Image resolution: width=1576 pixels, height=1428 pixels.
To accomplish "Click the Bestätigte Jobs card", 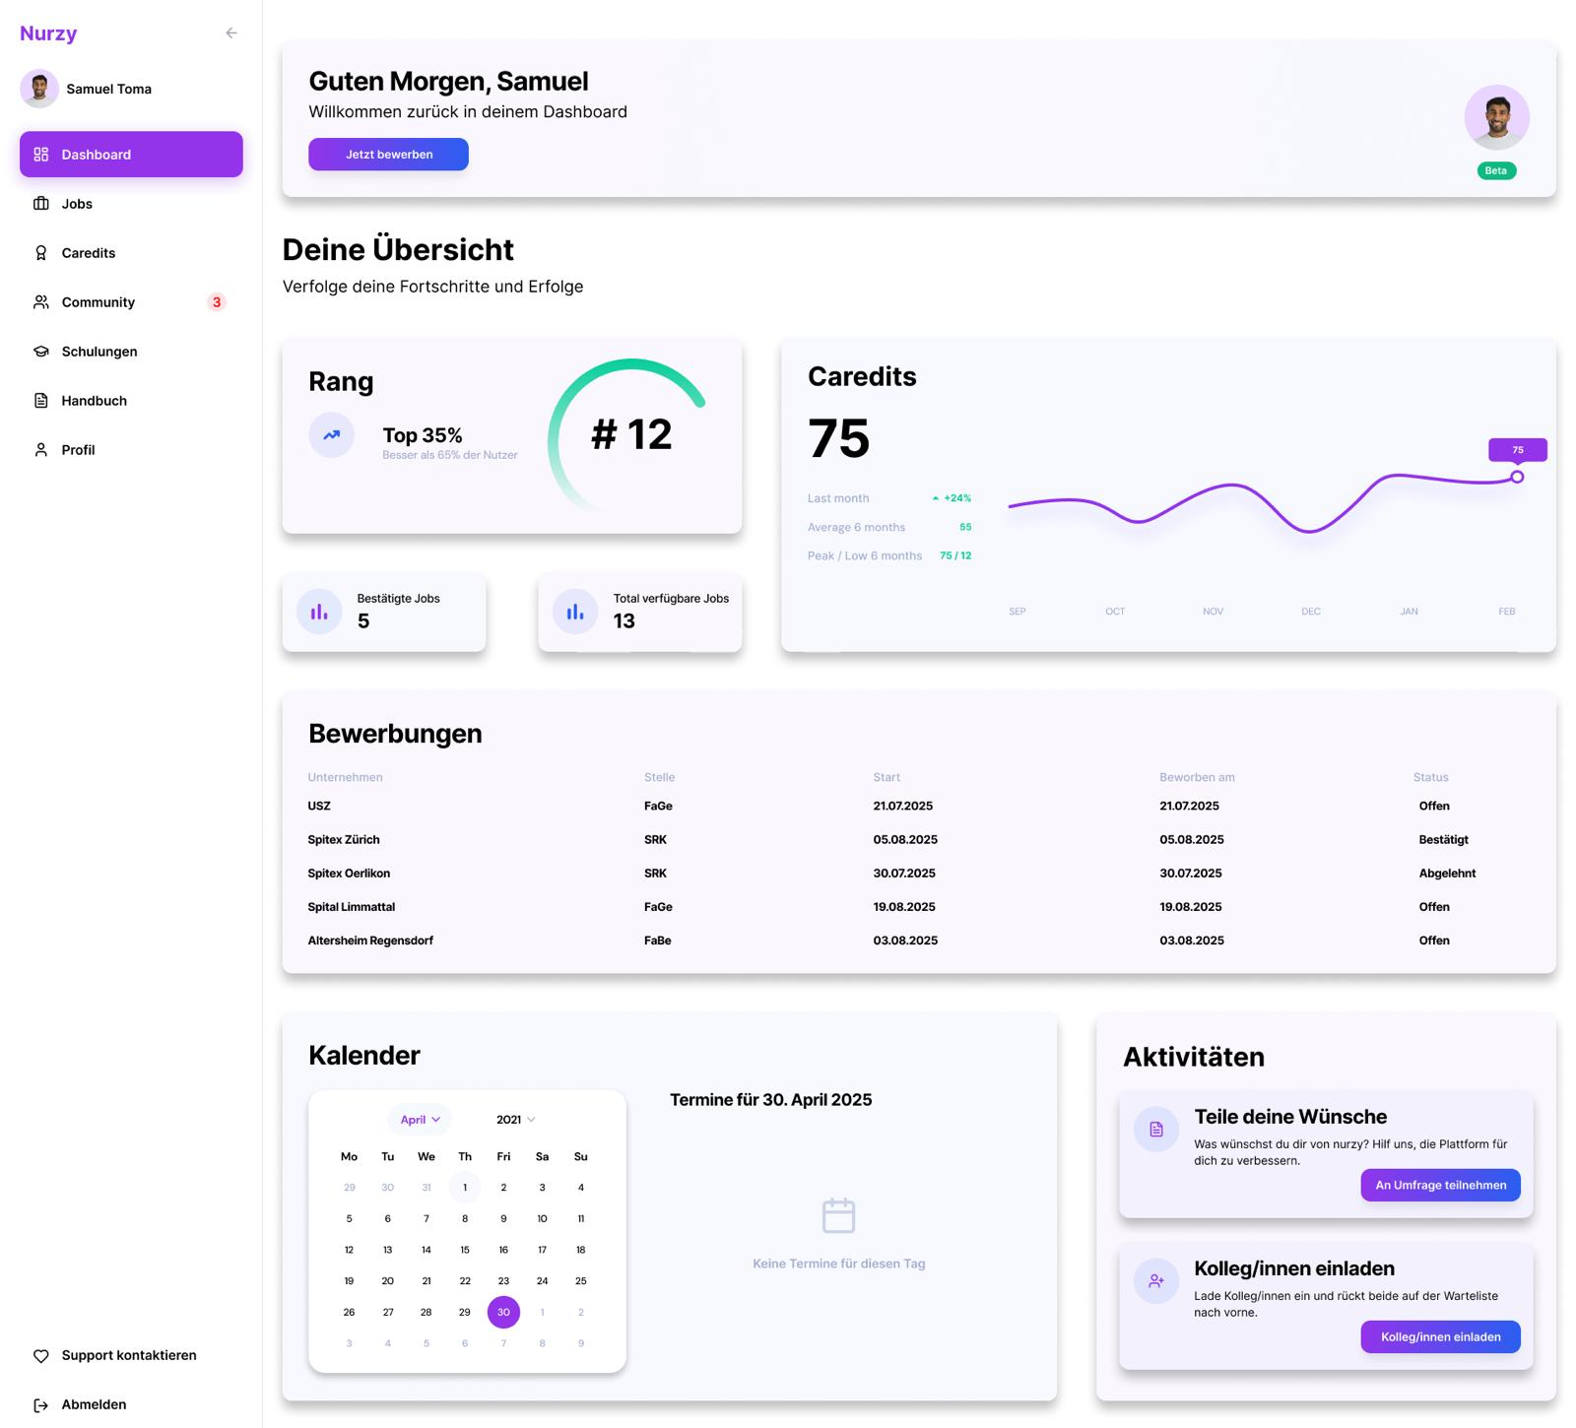I will 384,612.
